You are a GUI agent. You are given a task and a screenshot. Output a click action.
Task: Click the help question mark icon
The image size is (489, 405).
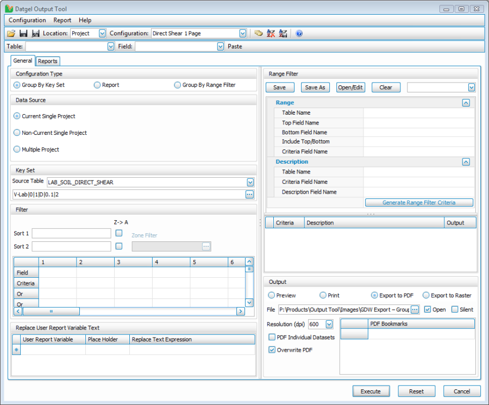coord(299,33)
